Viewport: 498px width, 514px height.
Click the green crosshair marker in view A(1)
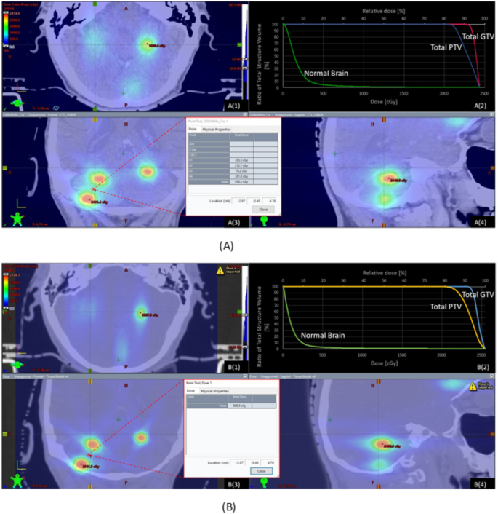tap(124, 93)
